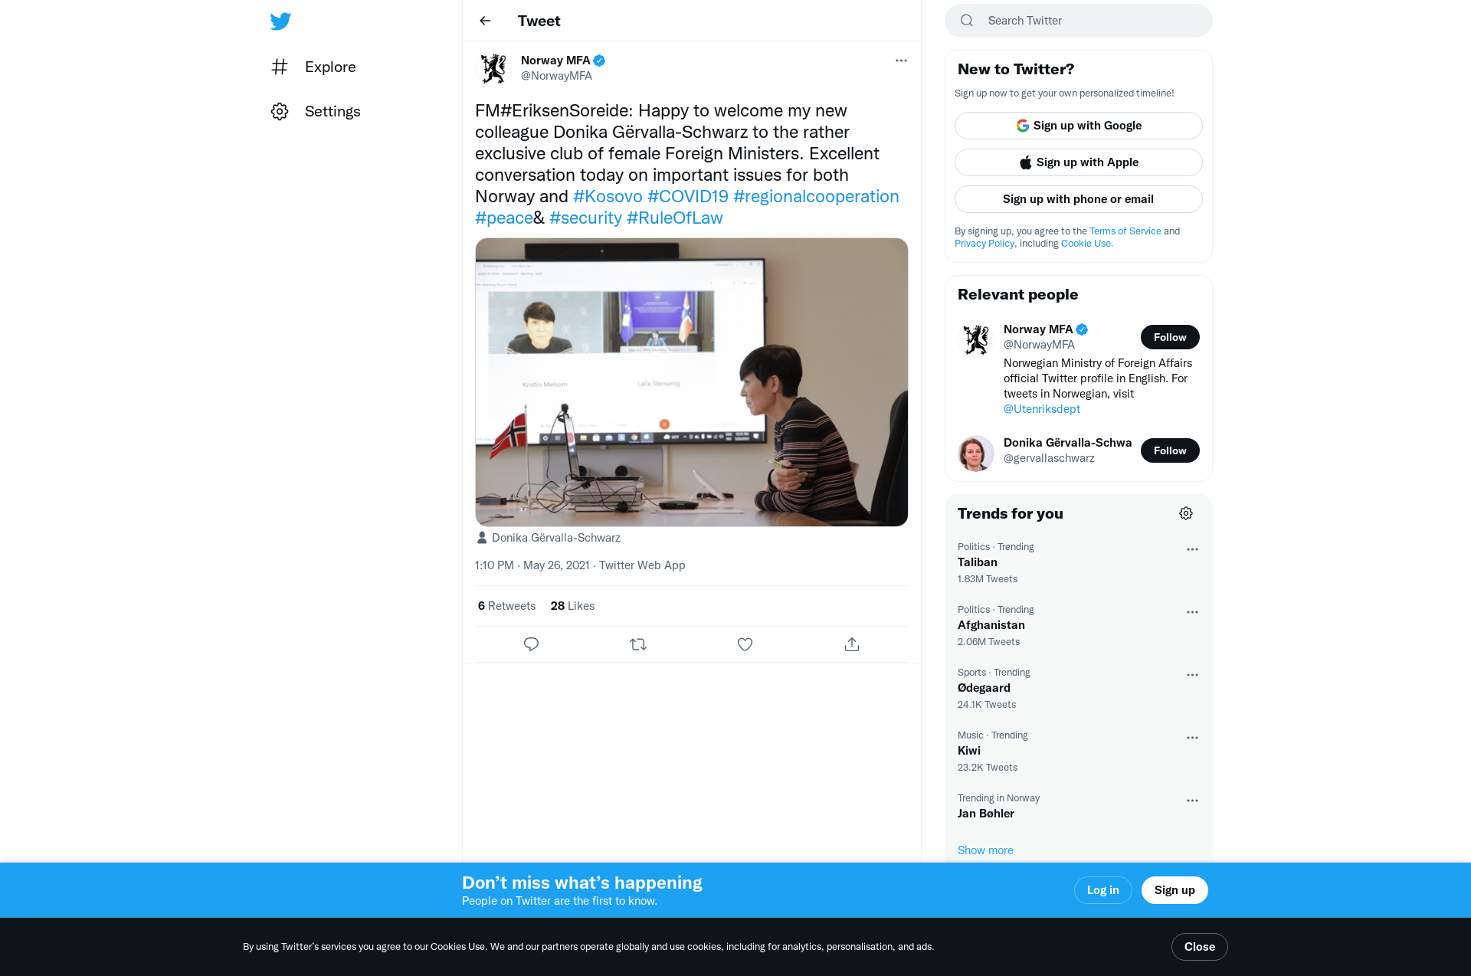Click Show more under trends
The image size is (1471, 976).
(x=985, y=850)
